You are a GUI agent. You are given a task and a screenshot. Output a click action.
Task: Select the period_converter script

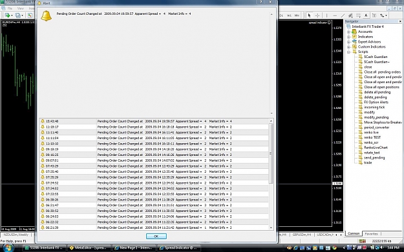pos(376,127)
